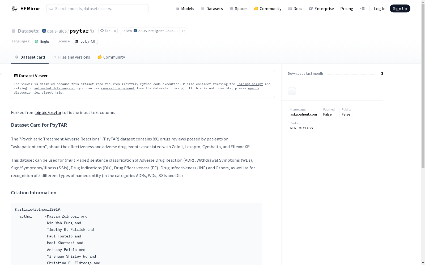Open Models in the top navigation
This screenshot has width=425, height=265.
pyautogui.click(x=185, y=8)
